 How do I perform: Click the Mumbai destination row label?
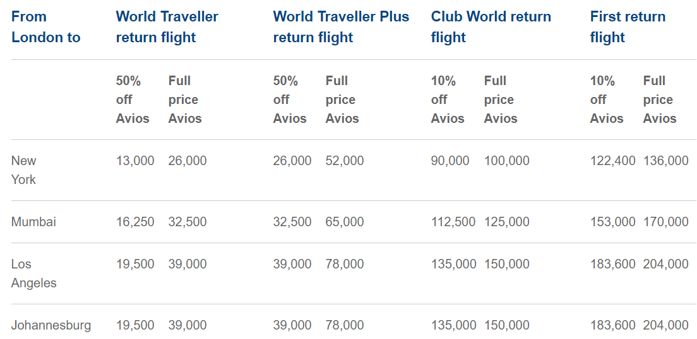click(33, 222)
